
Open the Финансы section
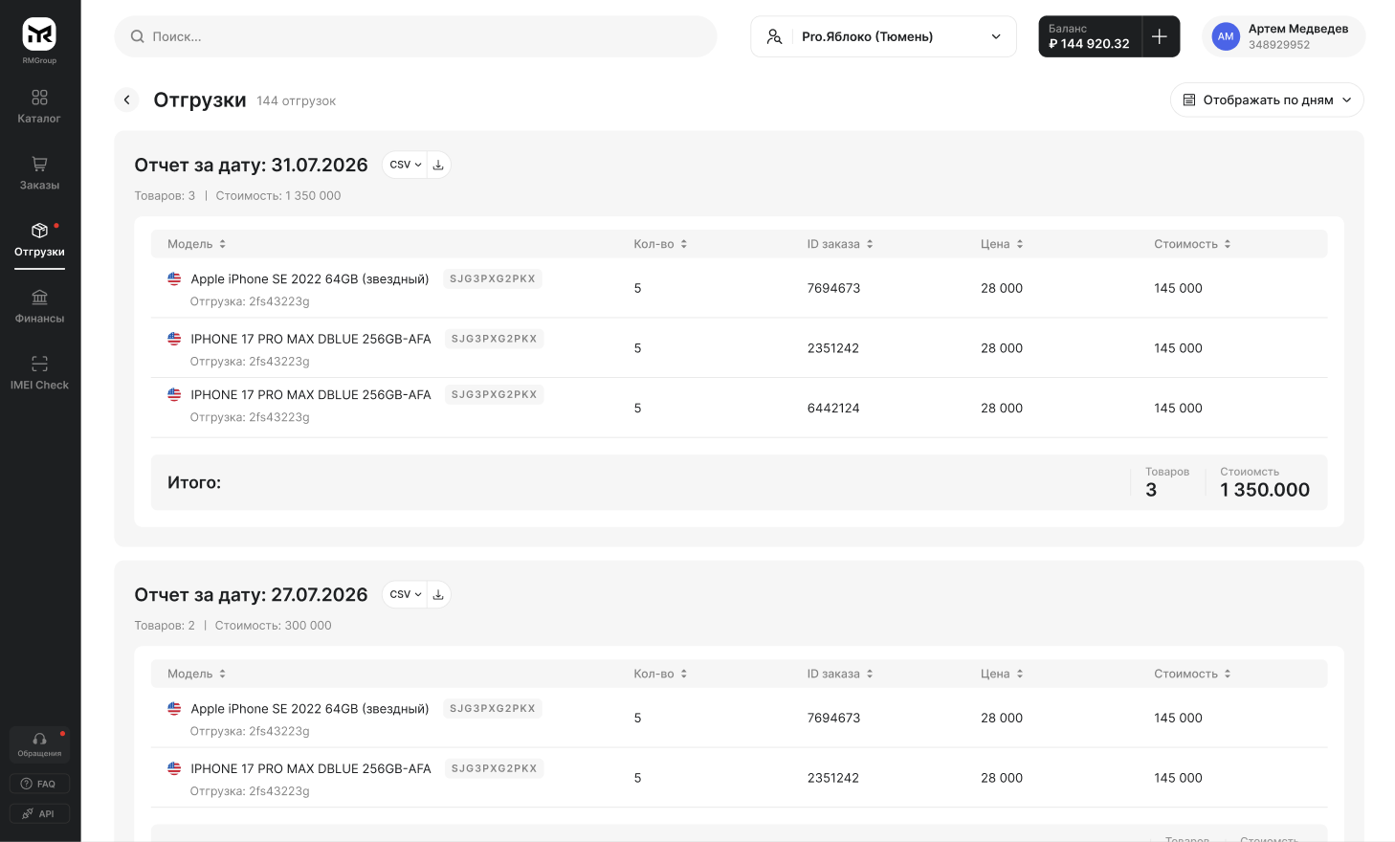[x=39, y=307]
